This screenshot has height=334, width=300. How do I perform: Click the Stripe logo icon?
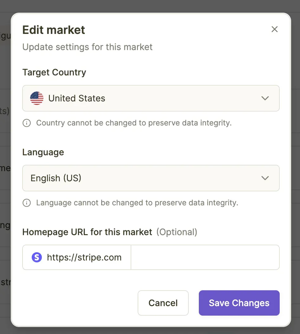click(37, 257)
